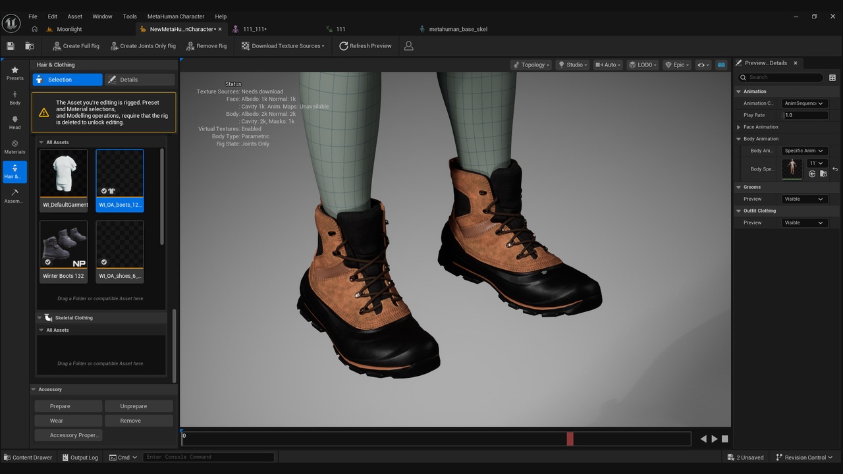Use selected asset for Body Specific animation
The width and height of the screenshot is (843, 474).
click(x=812, y=174)
